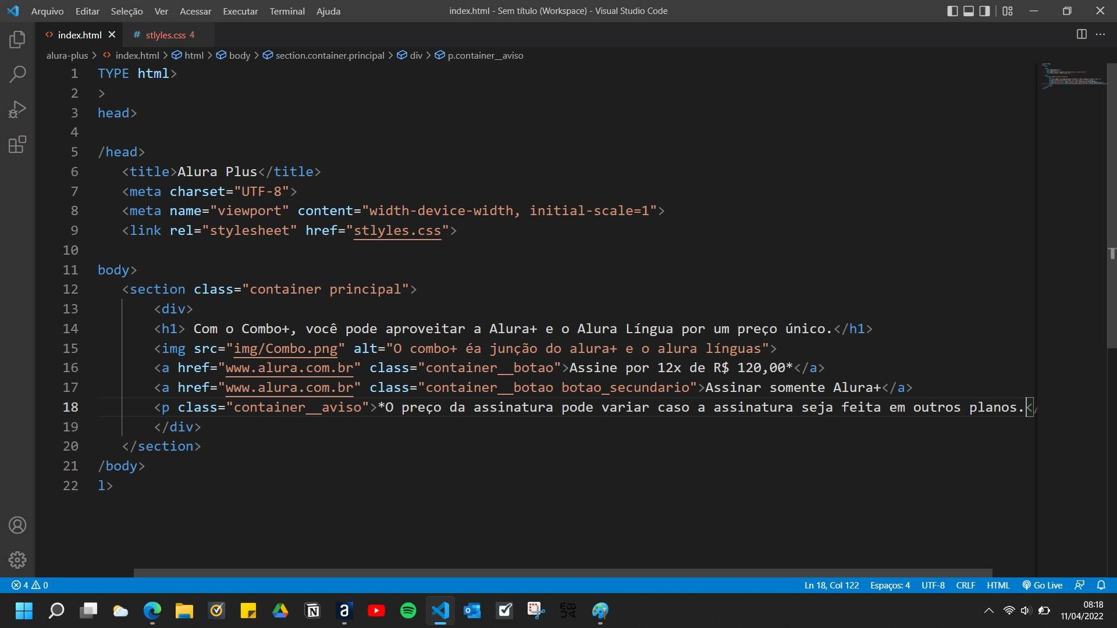Open Amazon app from taskbar

(x=344, y=611)
